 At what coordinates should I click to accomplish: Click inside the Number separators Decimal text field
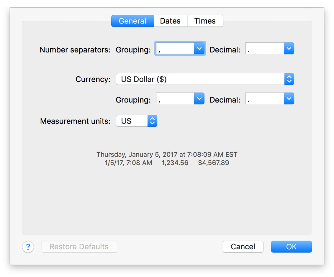[x=265, y=48]
